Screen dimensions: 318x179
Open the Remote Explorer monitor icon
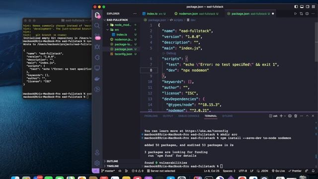(x=97, y=68)
